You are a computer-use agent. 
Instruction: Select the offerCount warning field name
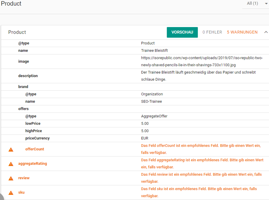pos(35,149)
